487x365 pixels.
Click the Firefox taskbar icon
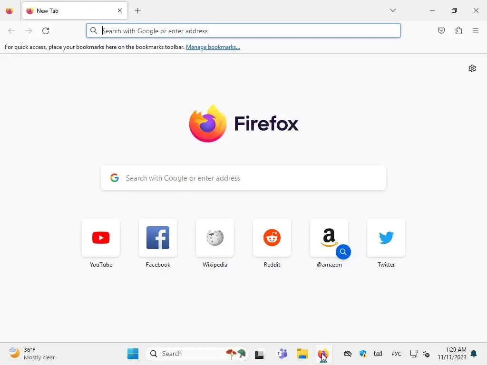click(323, 354)
